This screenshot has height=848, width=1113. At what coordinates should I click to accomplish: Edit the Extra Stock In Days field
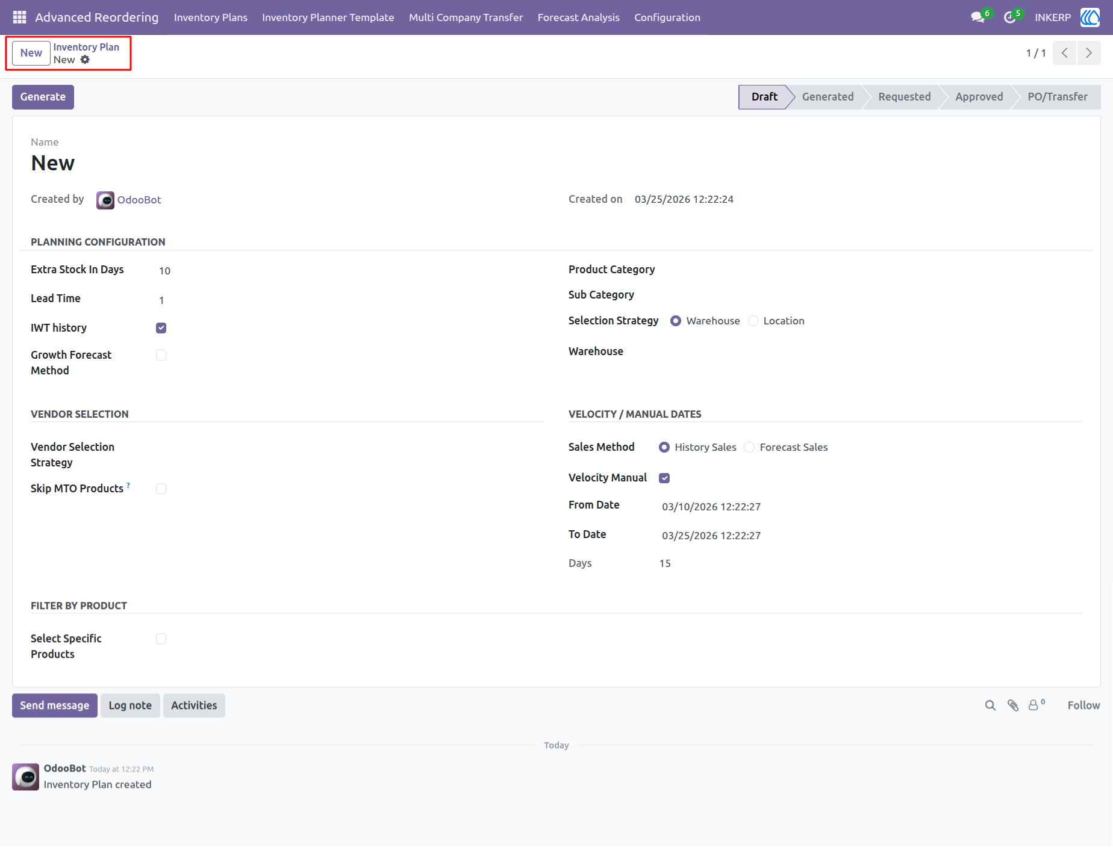tap(349, 271)
